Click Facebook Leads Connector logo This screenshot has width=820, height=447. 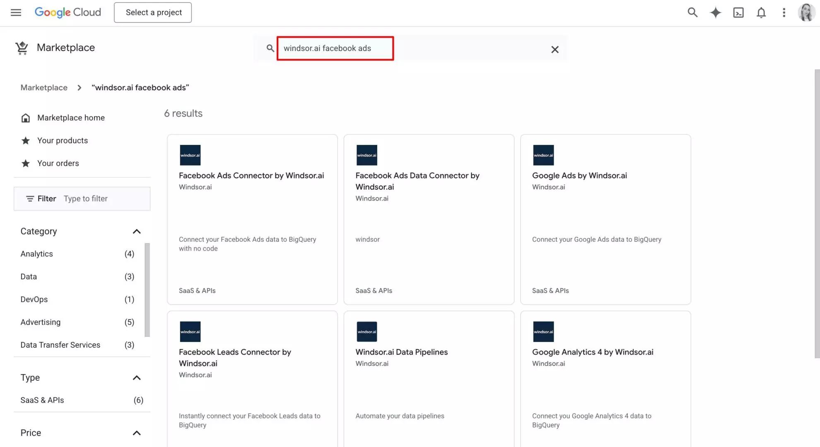point(190,332)
